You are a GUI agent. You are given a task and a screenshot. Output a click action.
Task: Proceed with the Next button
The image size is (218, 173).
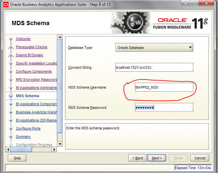tap(157, 158)
